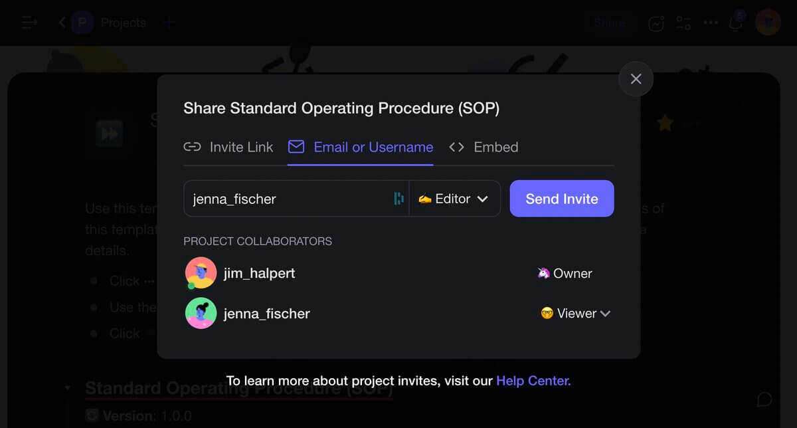The image size is (797, 428).
Task: Open the Editor role dropdown
Action: pos(455,198)
